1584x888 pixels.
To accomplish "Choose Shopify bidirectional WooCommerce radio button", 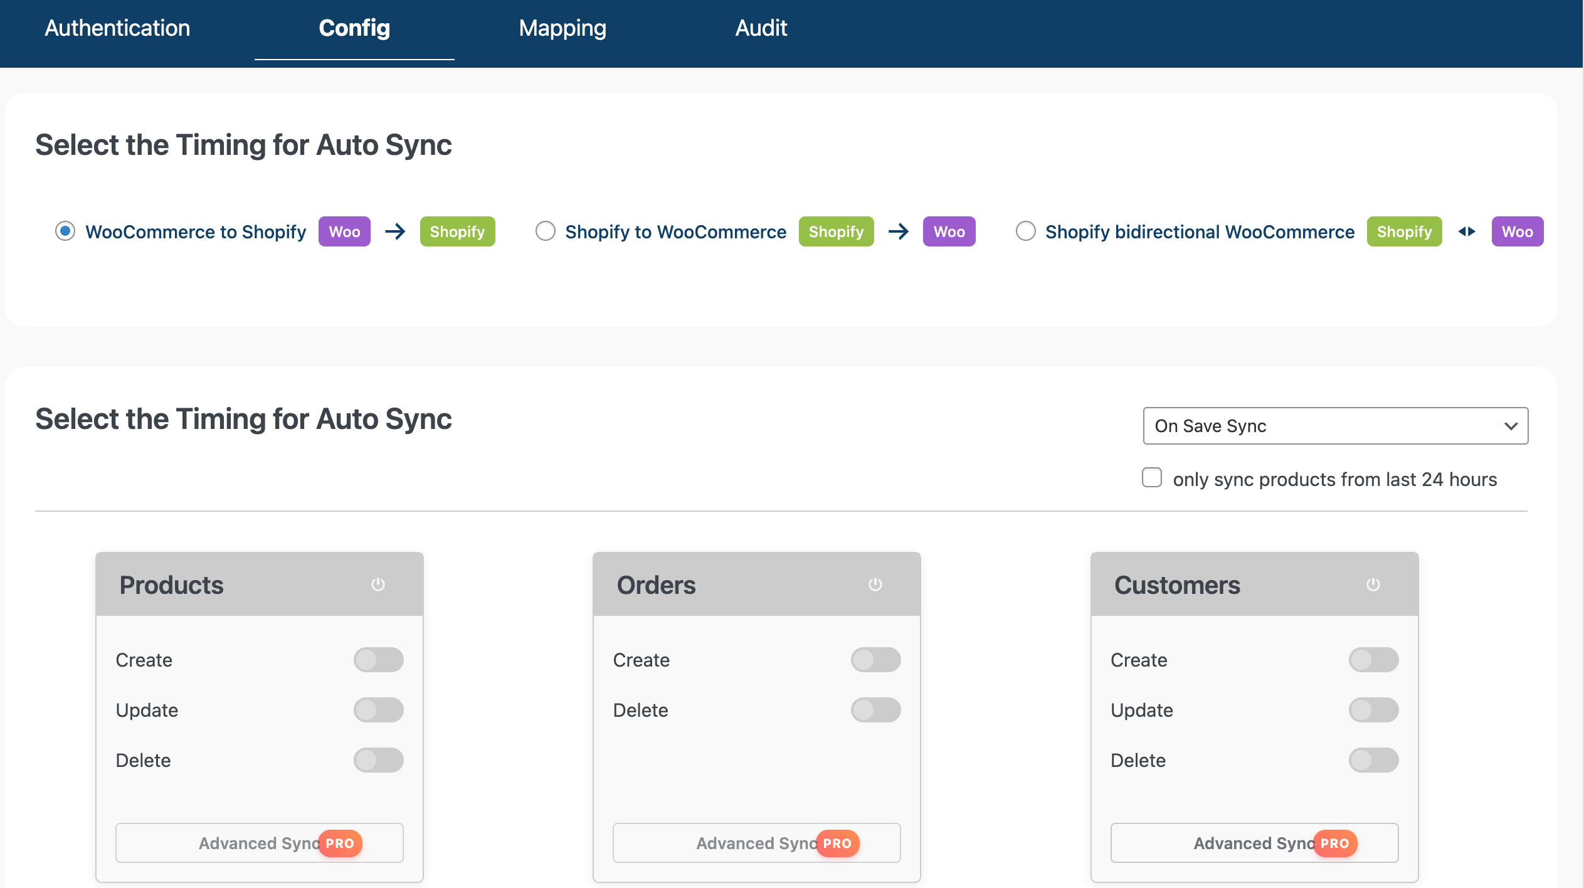I will [1025, 231].
